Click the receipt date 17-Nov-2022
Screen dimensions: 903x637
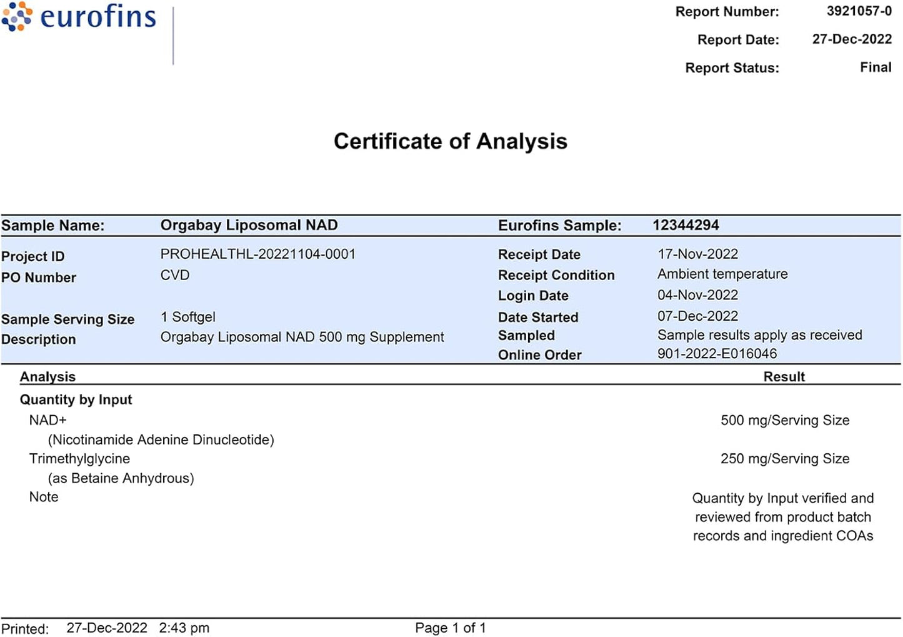[697, 254]
